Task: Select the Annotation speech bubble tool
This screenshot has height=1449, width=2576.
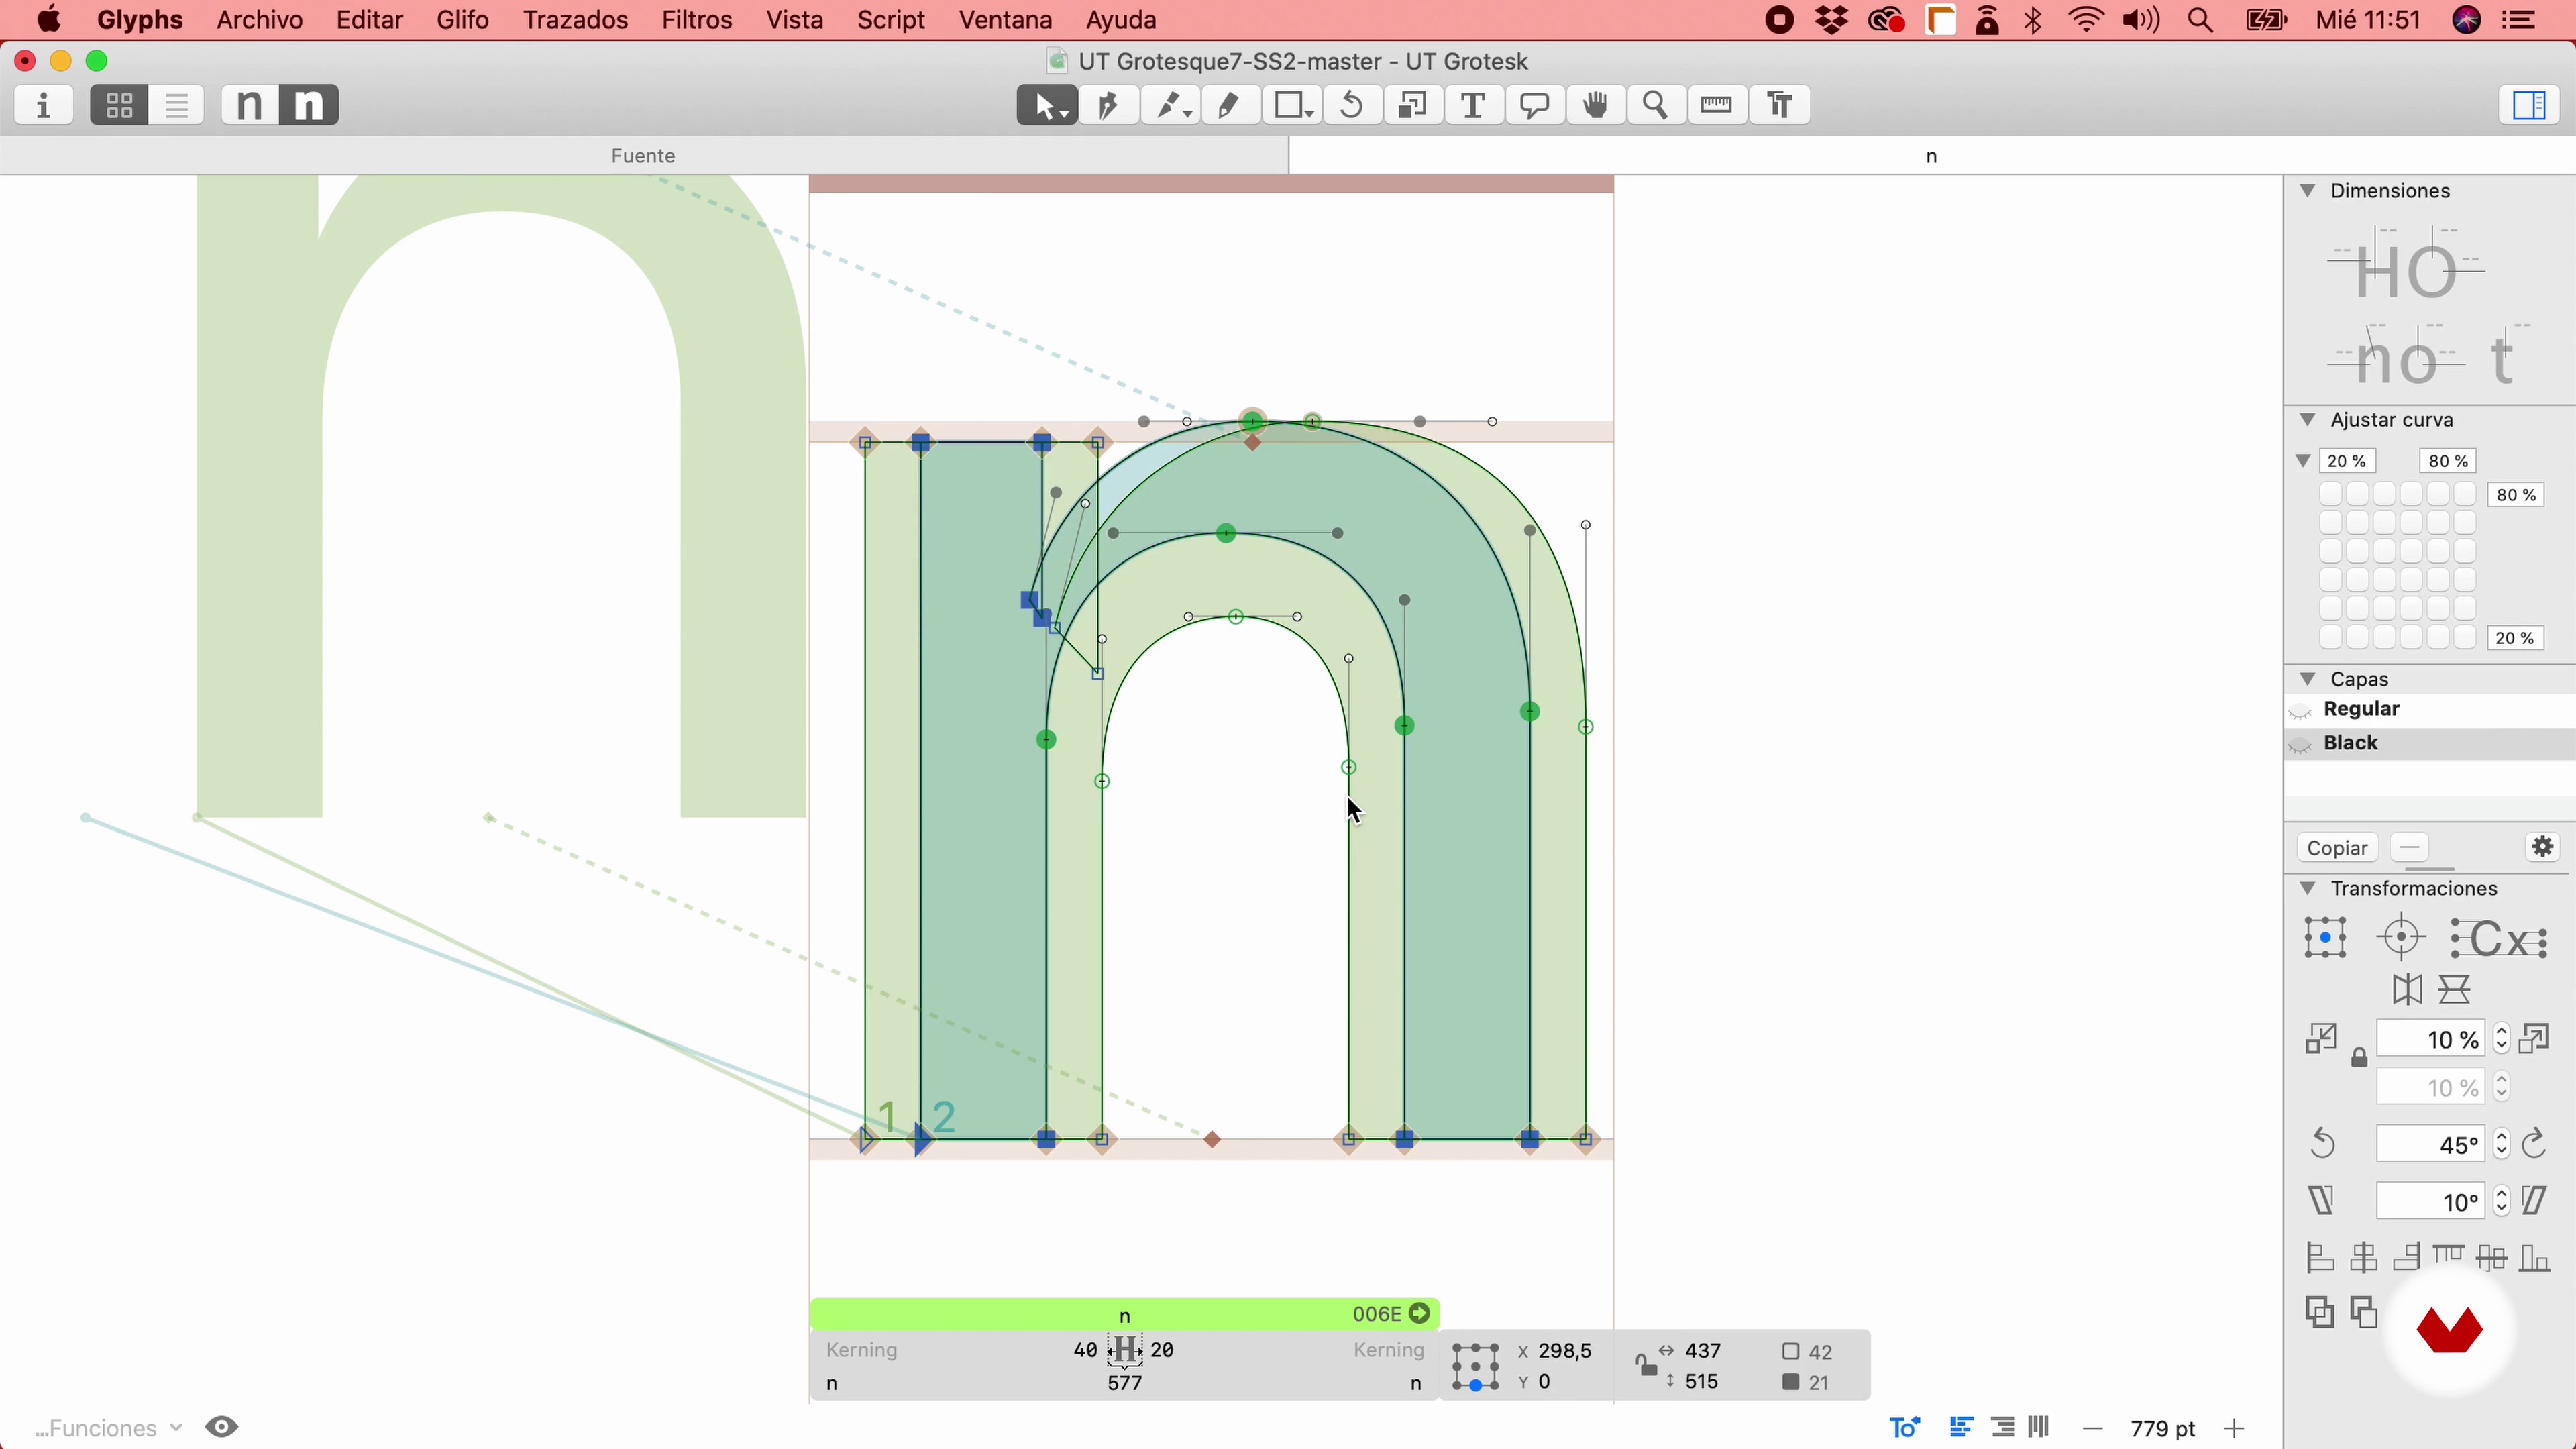Action: pos(1534,106)
